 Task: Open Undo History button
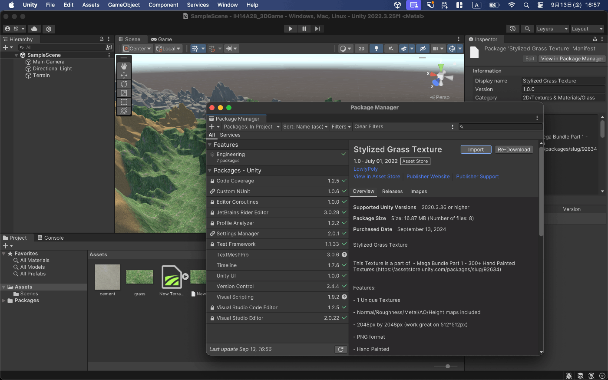pyautogui.click(x=513, y=29)
